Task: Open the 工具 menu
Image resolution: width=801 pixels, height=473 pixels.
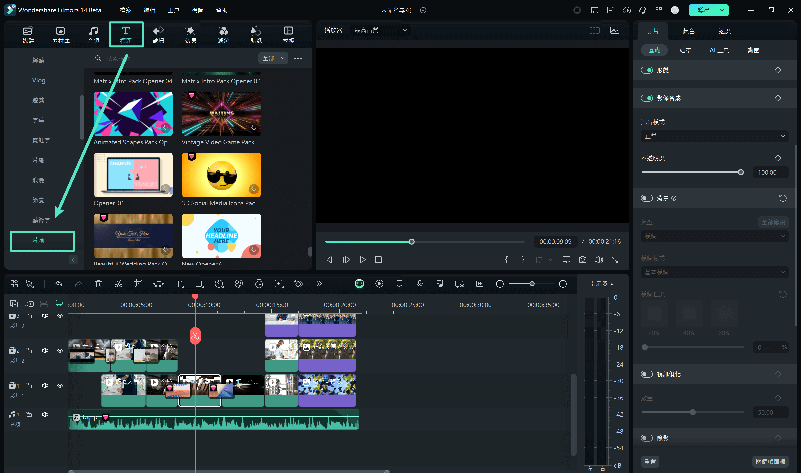Action: 174,10
